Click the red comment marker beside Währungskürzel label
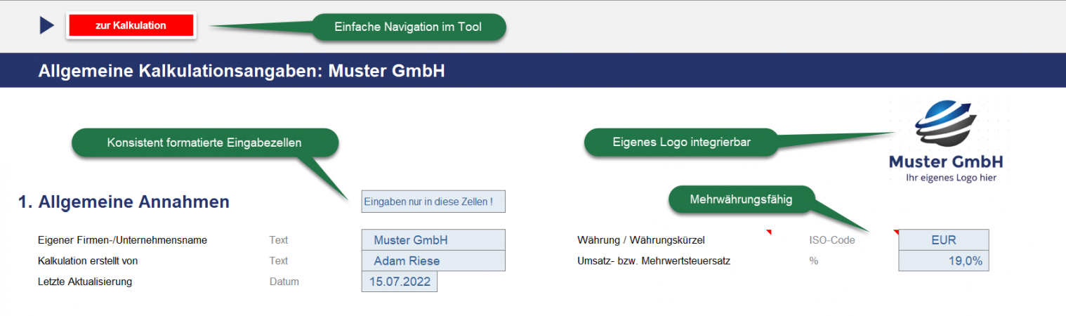Viewport: 1066px width, 316px height. [768, 232]
